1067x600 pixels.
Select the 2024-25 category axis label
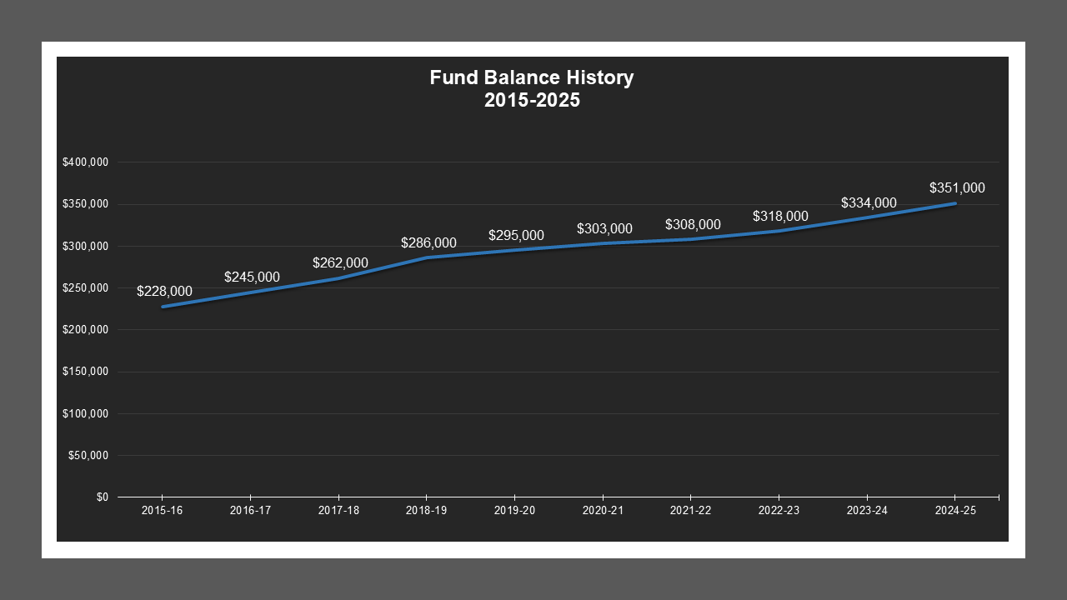pyautogui.click(x=955, y=509)
